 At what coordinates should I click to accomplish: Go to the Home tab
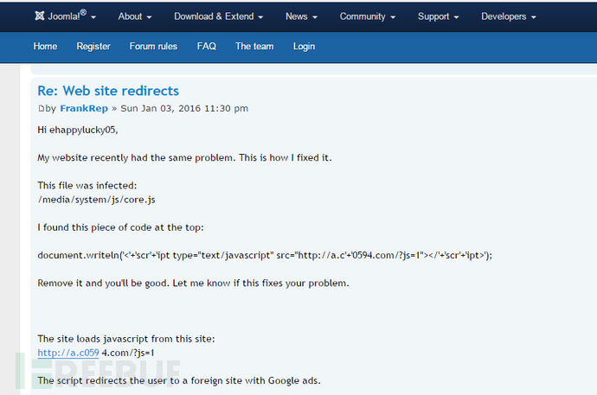pyautogui.click(x=46, y=46)
